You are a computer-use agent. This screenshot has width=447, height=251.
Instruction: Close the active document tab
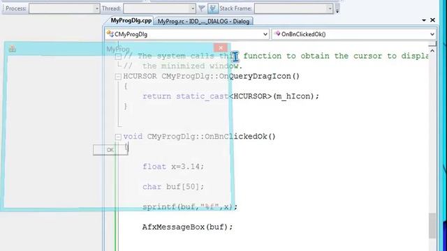click(432, 20)
